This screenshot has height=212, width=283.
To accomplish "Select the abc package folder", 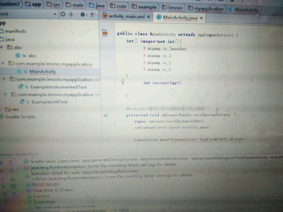I will pyautogui.click(x=15, y=47).
